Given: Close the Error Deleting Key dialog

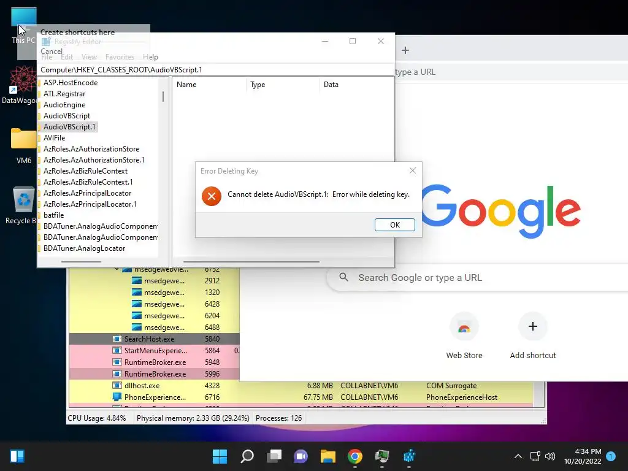Looking at the screenshot, I should [x=413, y=170].
